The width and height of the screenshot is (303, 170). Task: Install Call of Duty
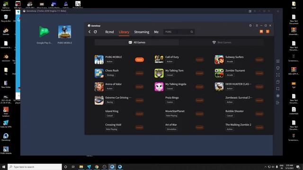[x=199, y=59]
